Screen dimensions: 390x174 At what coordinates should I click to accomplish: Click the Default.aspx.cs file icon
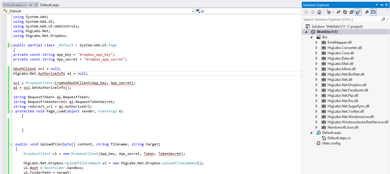point(323,138)
